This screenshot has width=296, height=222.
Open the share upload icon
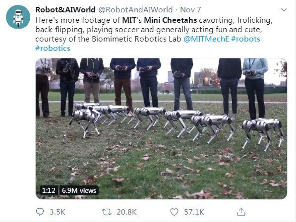coord(241,212)
